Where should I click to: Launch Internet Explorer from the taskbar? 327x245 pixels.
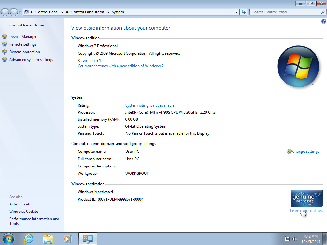28,239
